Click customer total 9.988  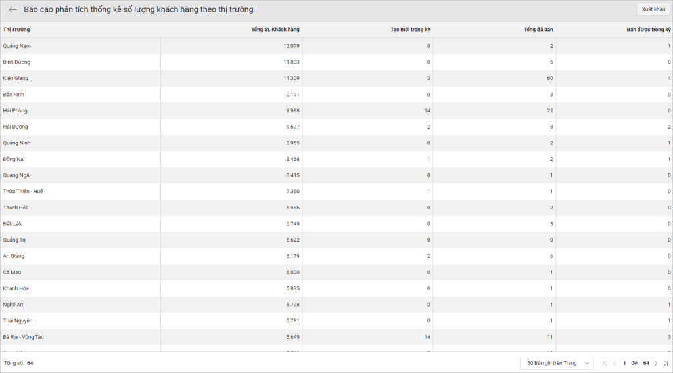coord(292,110)
